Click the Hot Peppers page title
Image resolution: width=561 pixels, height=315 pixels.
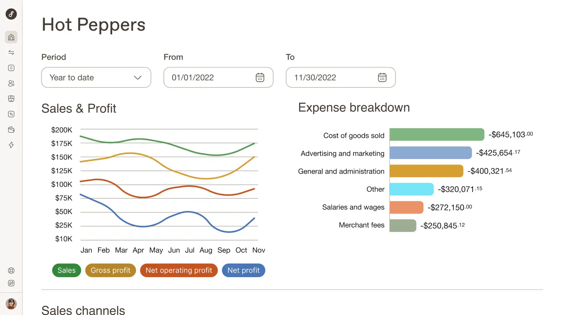pyautogui.click(x=94, y=24)
